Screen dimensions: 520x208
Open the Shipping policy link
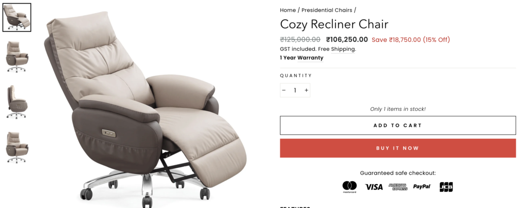tap(343, 49)
